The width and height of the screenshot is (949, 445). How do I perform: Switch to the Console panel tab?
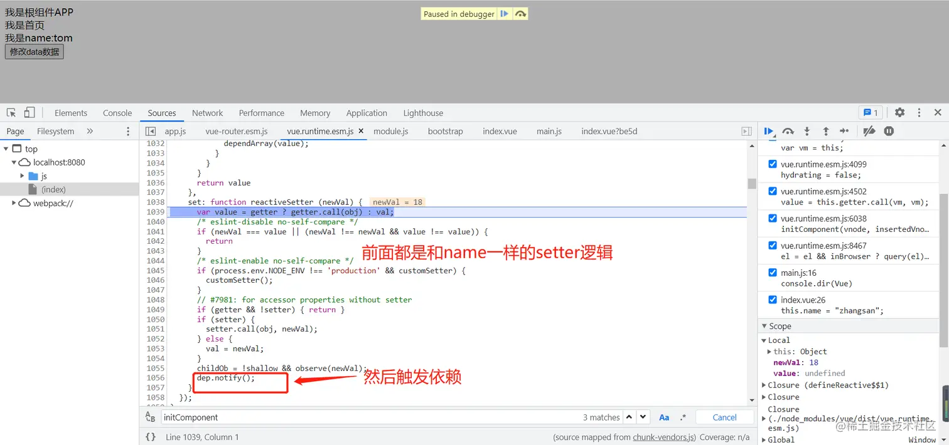pyautogui.click(x=117, y=113)
